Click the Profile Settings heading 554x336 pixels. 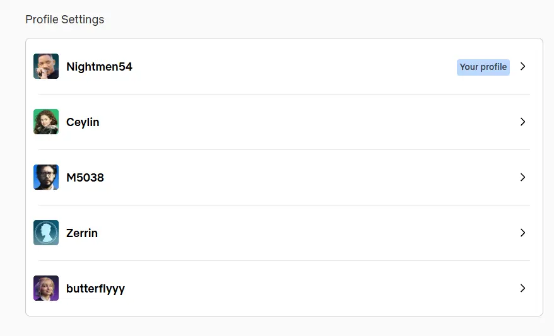tap(64, 20)
